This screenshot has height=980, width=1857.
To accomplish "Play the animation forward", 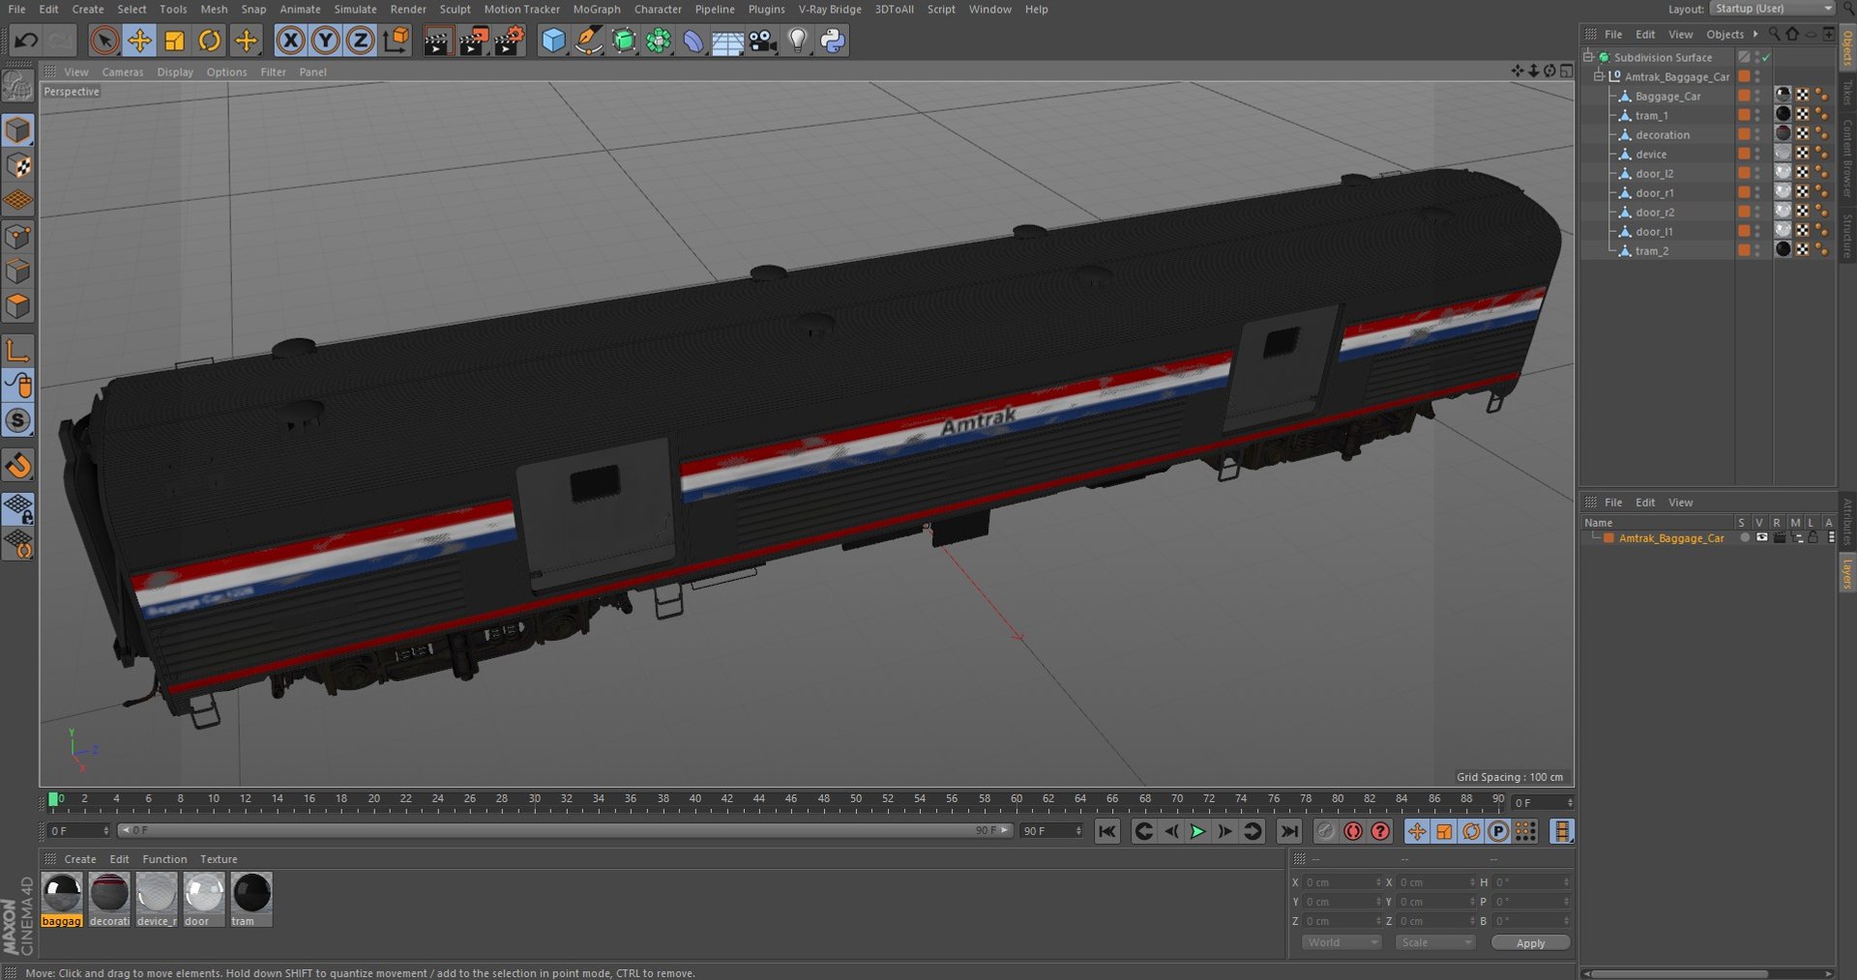I will pyautogui.click(x=1197, y=831).
